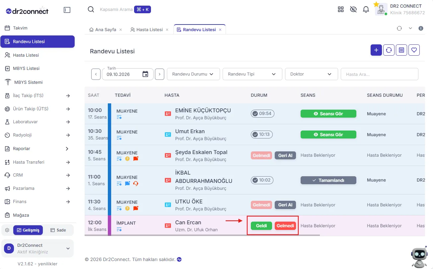Collapse the sidebar panel icon

[x=67, y=10]
